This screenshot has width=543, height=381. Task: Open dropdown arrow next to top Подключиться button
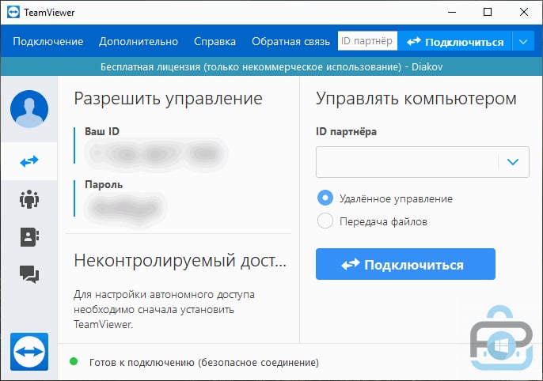(523, 42)
